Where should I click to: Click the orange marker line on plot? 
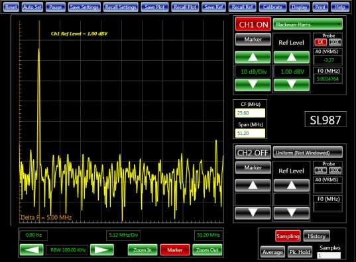pos(40,121)
